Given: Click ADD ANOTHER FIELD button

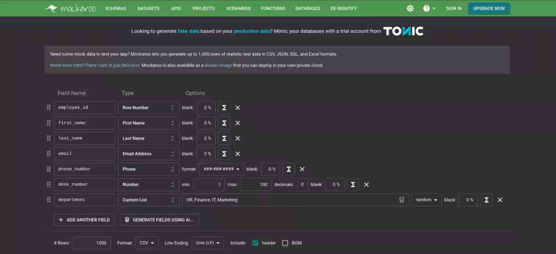Looking at the screenshot, I should point(84,220).
